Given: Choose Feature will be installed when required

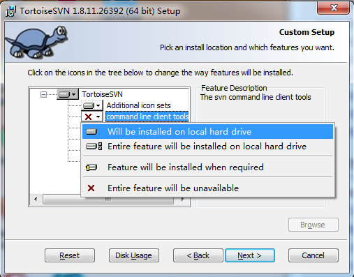Looking at the screenshot, I should [207, 167].
